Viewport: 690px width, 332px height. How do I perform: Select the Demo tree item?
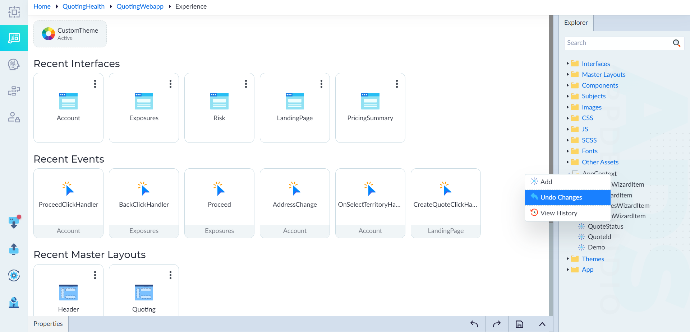(x=596, y=247)
